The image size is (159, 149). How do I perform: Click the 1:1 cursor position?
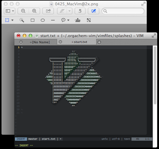(147, 139)
